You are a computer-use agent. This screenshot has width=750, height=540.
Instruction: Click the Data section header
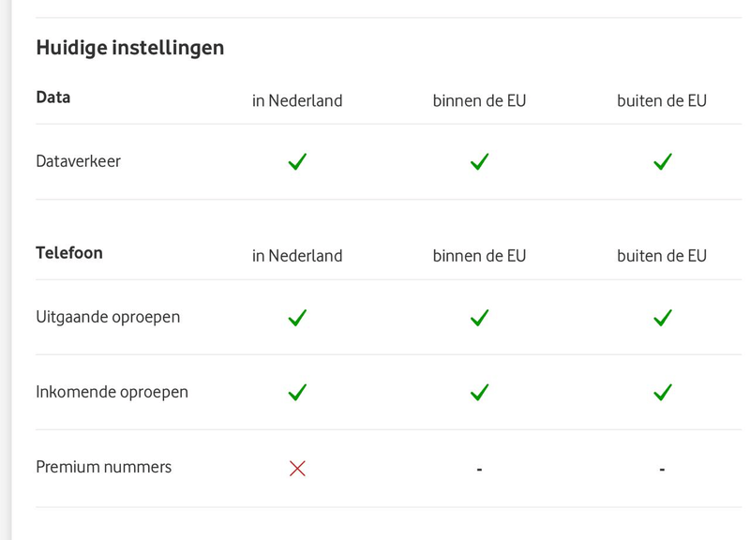point(53,97)
